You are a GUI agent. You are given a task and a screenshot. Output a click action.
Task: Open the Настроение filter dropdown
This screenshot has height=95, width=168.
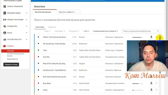click(x=60, y=31)
